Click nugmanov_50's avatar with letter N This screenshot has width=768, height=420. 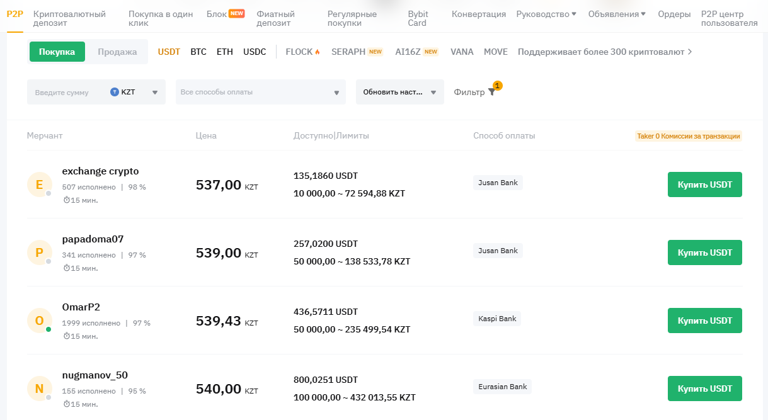coord(39,389)
